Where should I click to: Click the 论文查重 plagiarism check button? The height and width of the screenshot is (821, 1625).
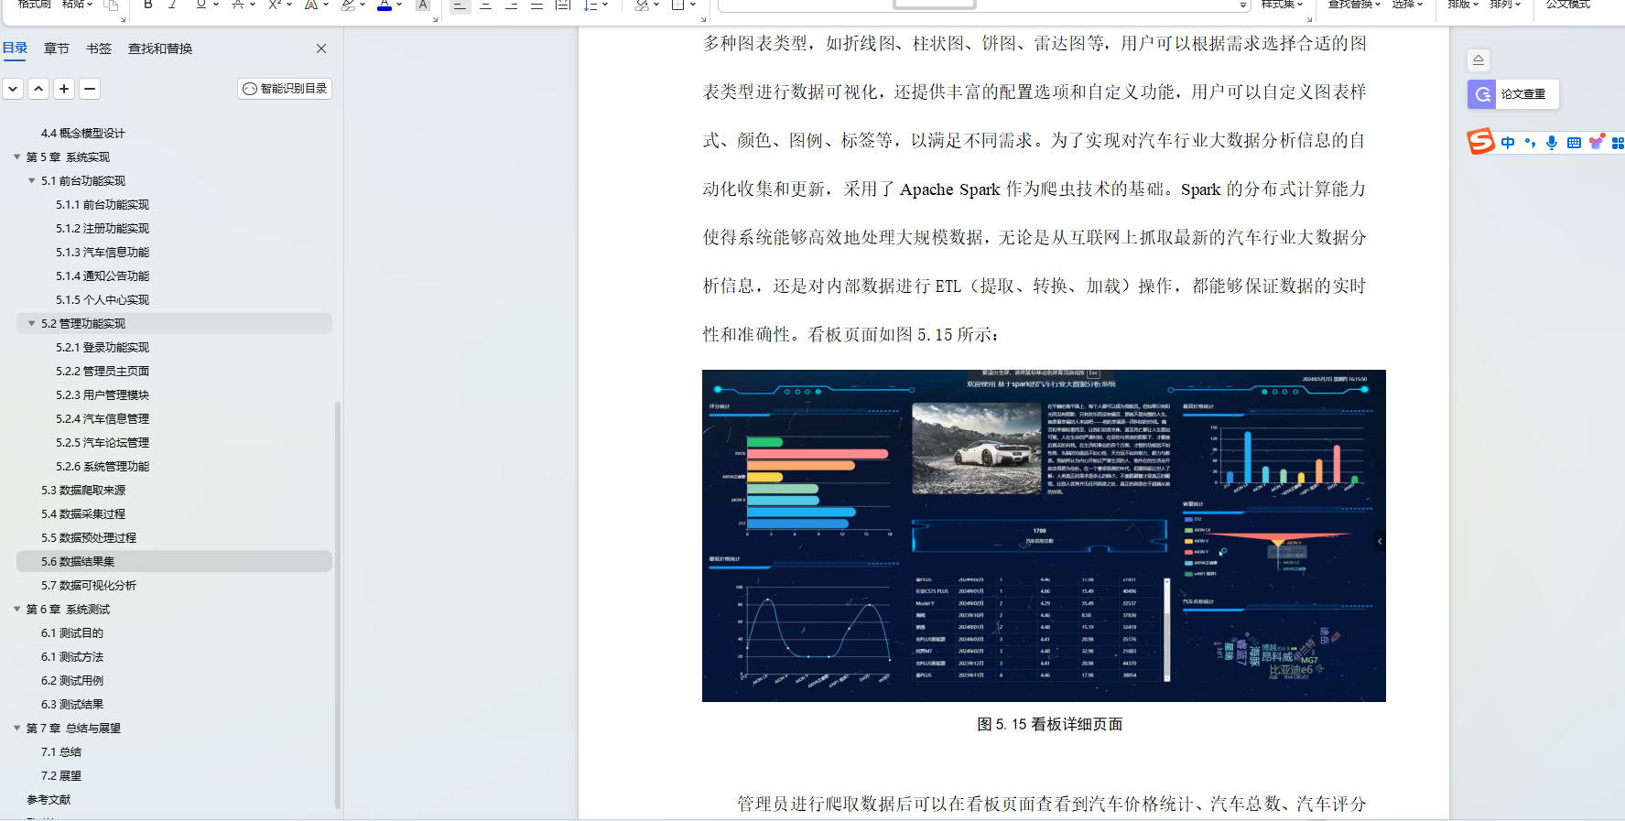pos(1512,94)
